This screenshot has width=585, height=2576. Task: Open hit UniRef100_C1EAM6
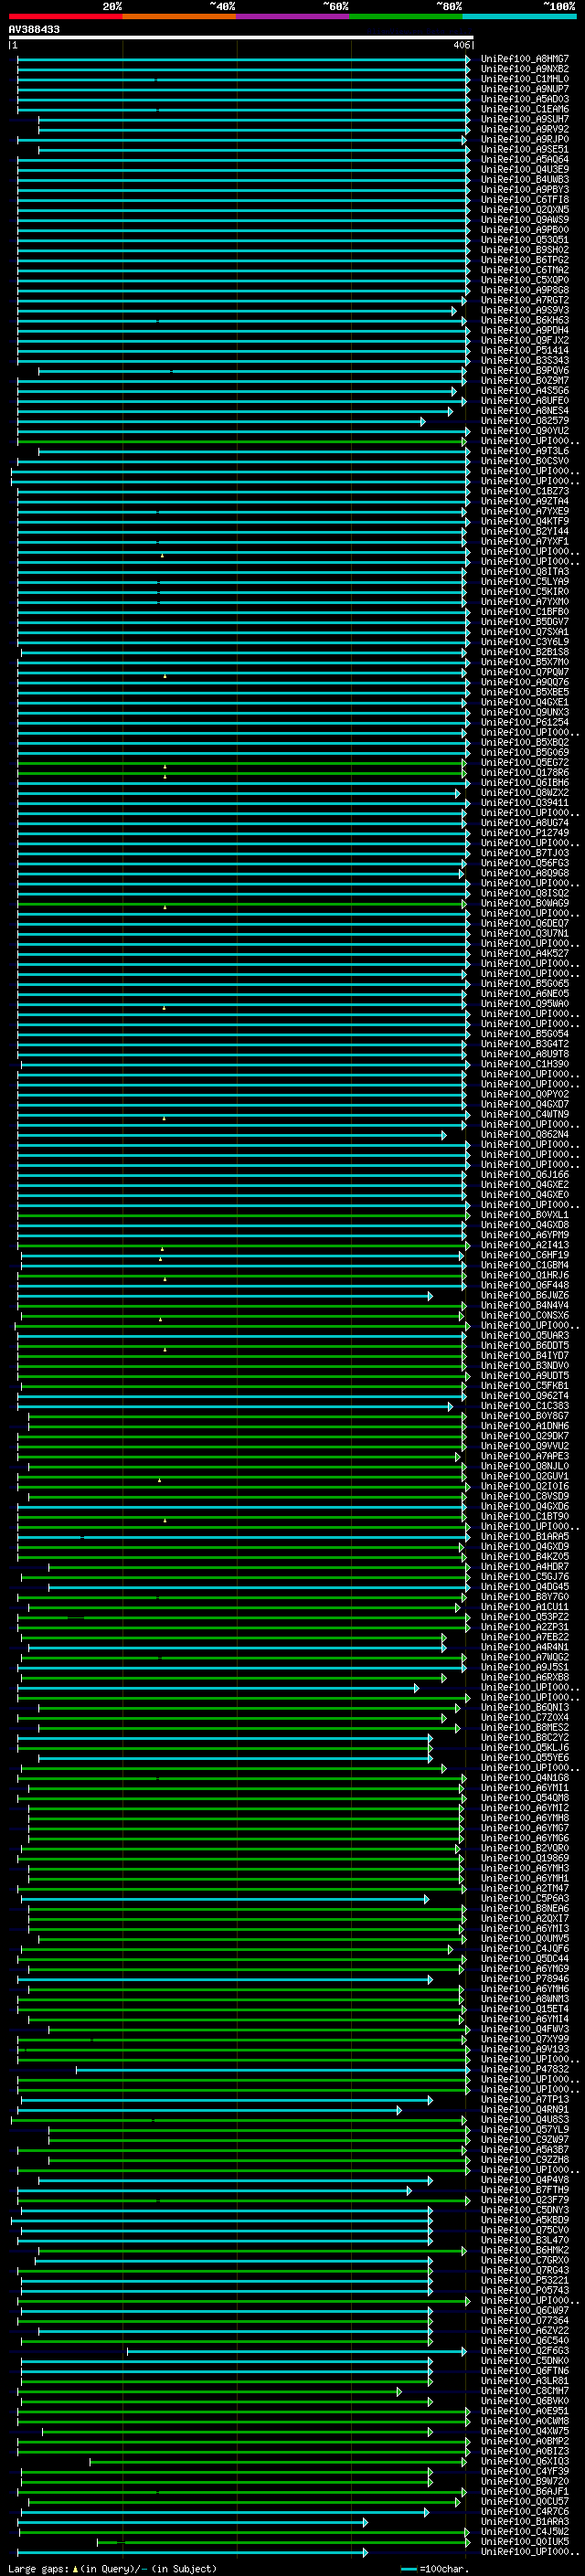click(525, 109)
